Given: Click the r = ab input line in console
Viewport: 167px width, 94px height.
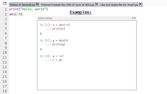Looking at the screenshot, I should (53, 60).
